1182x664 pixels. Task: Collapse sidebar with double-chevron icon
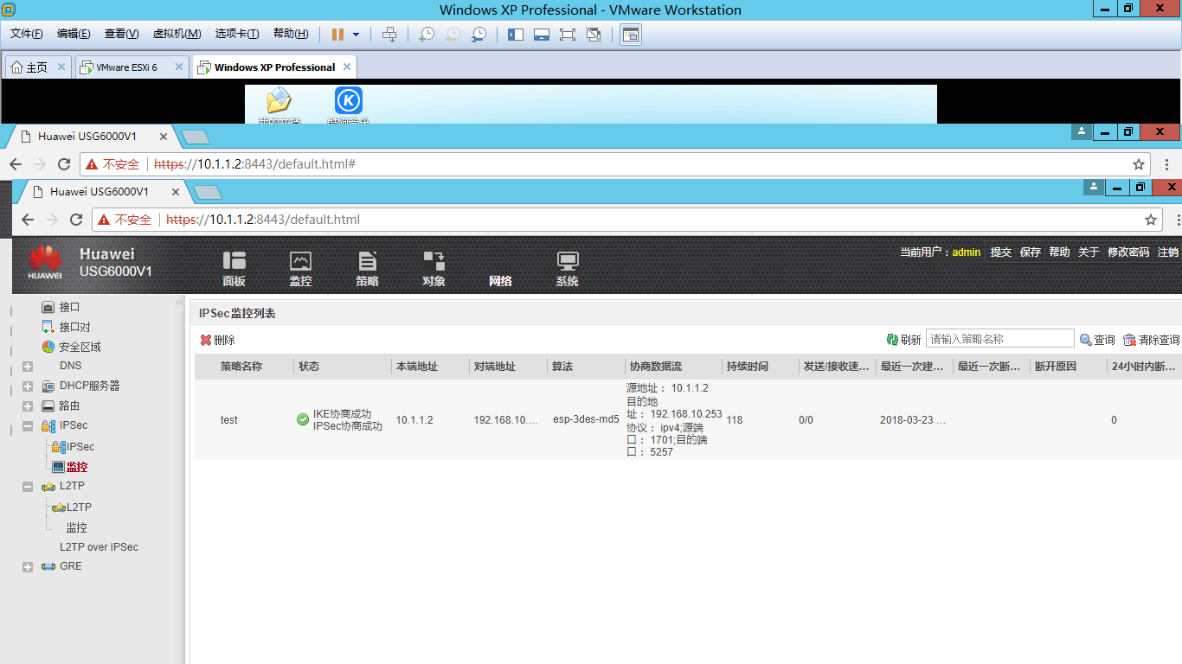pyautogui.click(x=179, y=303)
